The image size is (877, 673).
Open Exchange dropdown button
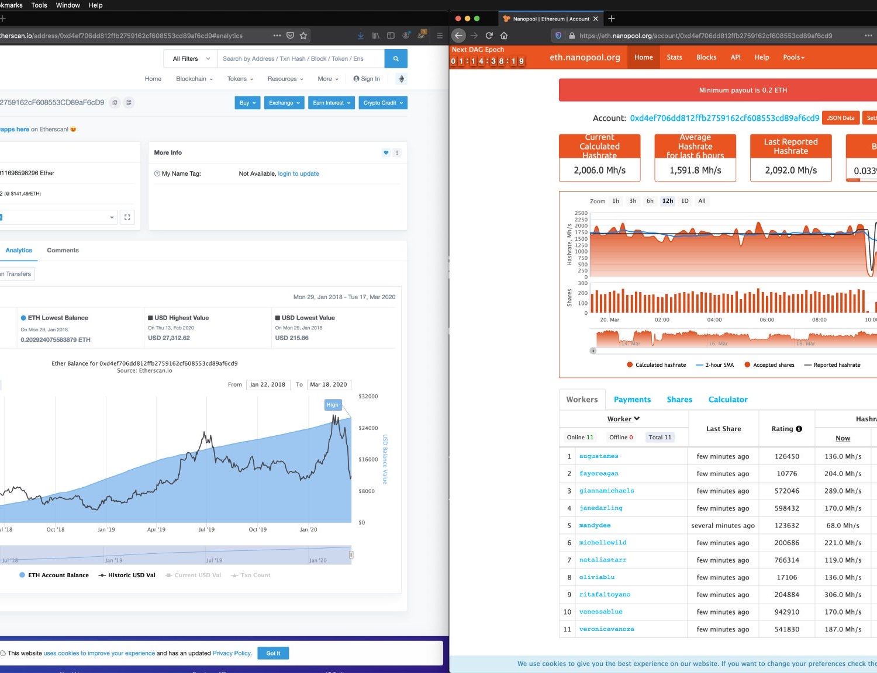pyautogui.click(x=284, y=103)
